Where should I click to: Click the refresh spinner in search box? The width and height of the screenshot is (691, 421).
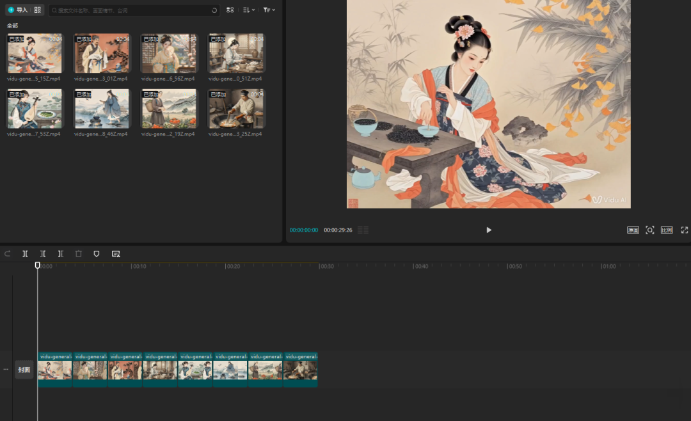[214, 10]
